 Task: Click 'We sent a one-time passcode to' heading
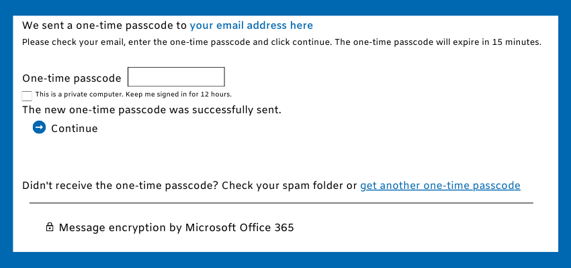pyautogui.click(x=104, y=25)
